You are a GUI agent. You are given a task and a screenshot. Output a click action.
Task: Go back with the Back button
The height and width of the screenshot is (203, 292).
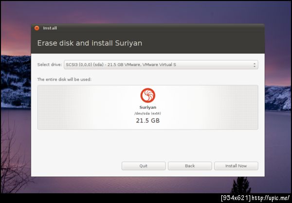tap(190, 166)
